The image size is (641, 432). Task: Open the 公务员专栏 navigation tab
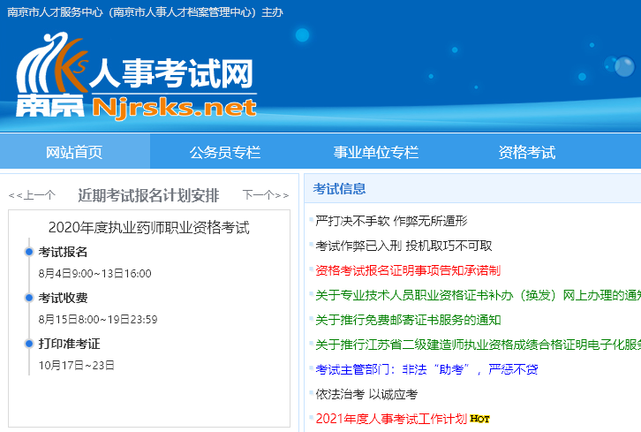[225, 152]
